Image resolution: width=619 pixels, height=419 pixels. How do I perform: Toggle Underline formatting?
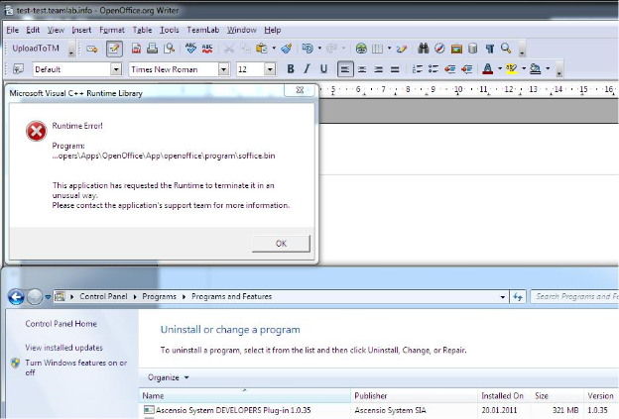pos(323,69)
